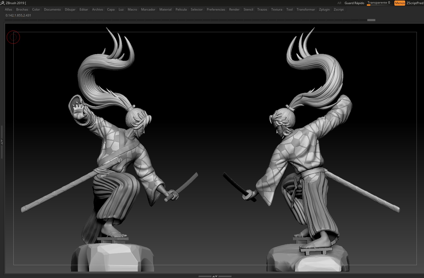The width and height of the screenshot is (424, 278).
Task: Open the Capa menu
Action: [111, 10]
